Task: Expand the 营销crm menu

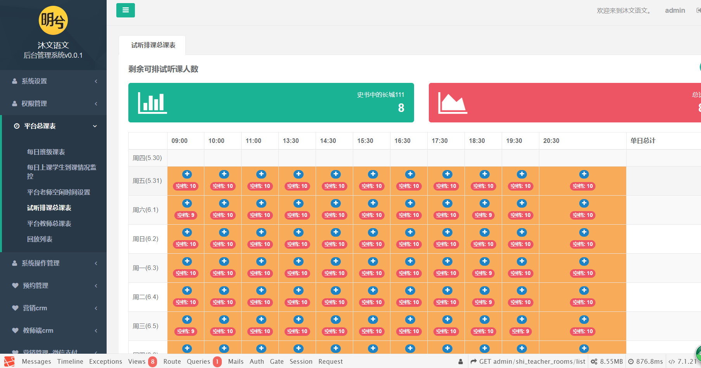Action: click(x=53, y=308)
